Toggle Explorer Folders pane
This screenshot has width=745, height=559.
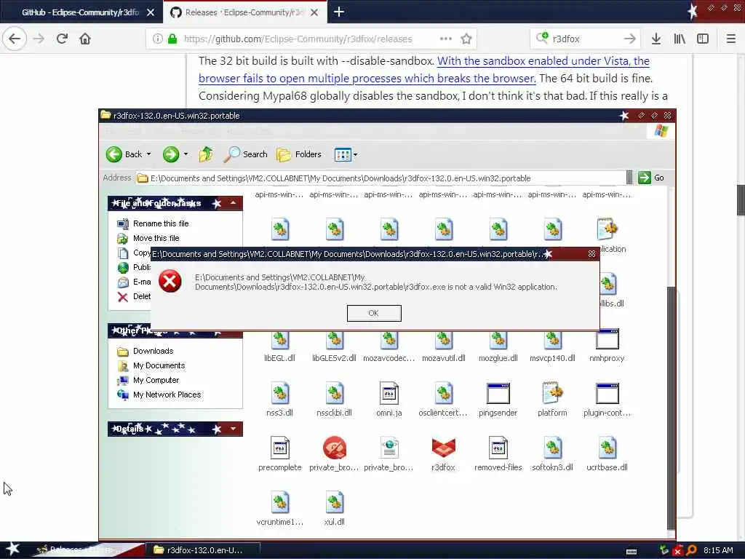click(299, 154)
